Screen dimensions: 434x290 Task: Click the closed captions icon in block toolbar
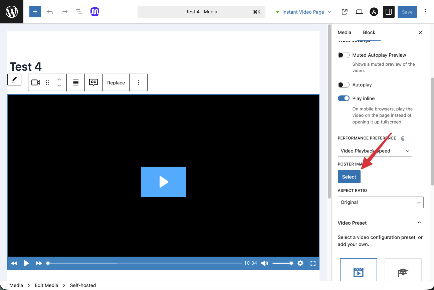(x=93, y=82)
